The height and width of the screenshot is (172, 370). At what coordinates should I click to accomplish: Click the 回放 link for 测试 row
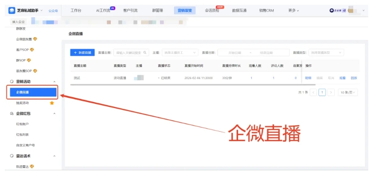(354, 78)
